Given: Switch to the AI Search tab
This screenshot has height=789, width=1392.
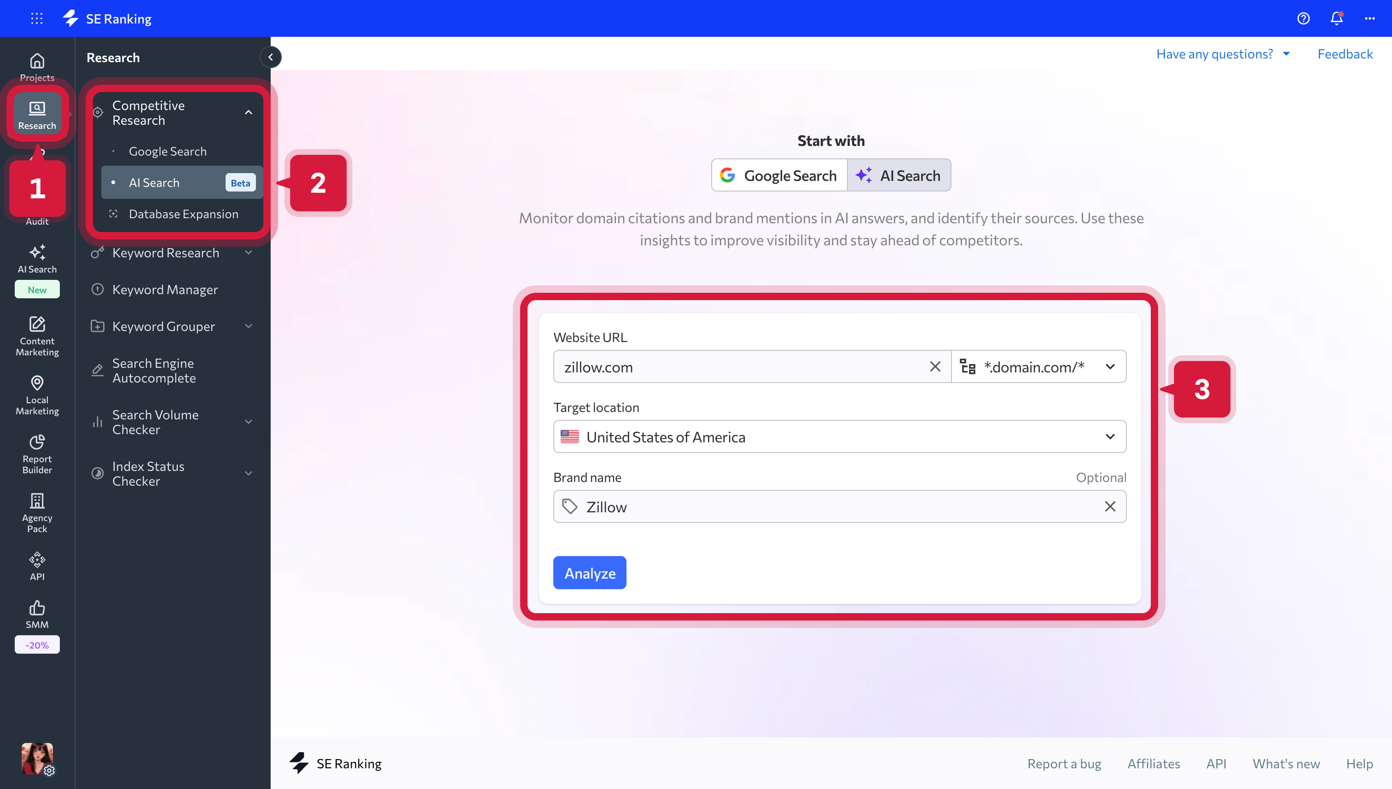Looking at the screenshot, I should 899,175.
